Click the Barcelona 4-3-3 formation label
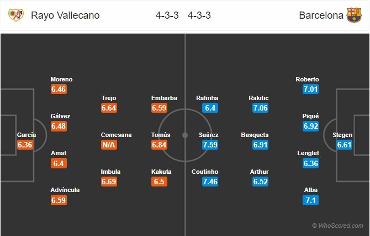The height and width of the screenshot is (236, 370). pos(199,15)
